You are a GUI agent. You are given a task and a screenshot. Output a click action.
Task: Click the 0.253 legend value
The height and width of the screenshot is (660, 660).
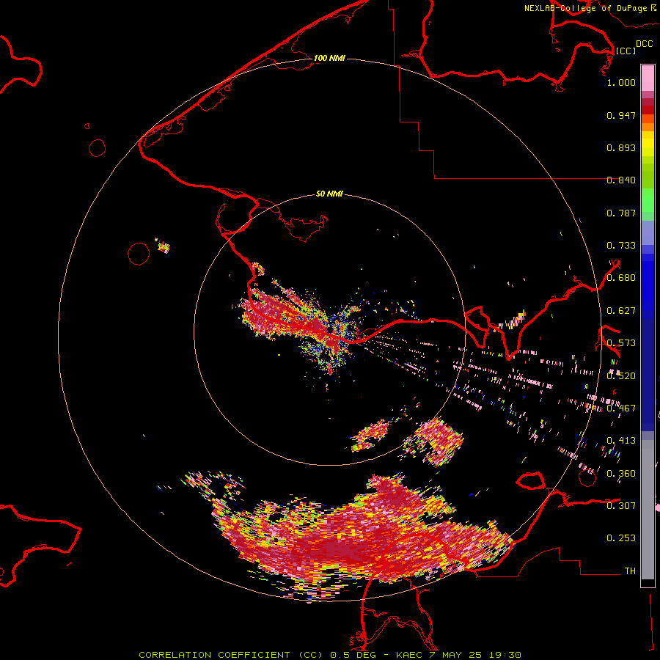tap(621, 538)
